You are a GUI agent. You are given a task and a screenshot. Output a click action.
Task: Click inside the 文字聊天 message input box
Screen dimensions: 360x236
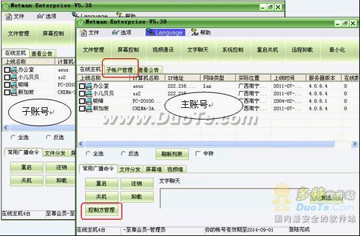coord(234,198)
